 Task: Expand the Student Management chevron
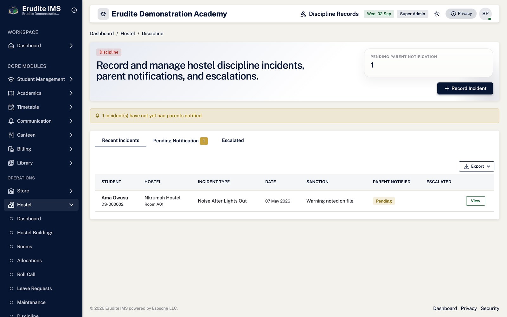(71, 79)
